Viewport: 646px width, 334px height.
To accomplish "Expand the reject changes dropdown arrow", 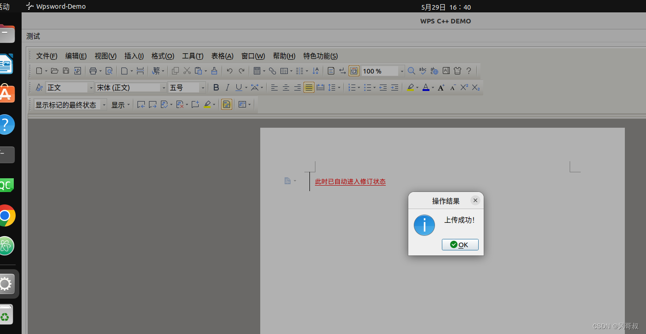I will tap(186, 105).
